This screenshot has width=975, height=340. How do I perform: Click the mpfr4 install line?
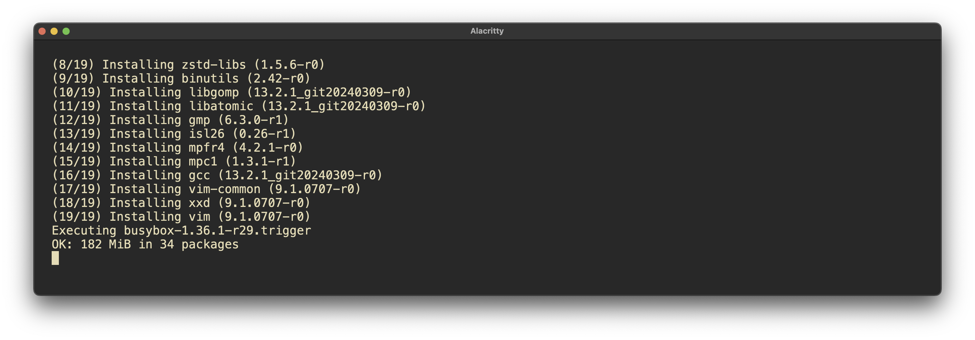pyautogui.click(x=178, y=148)
